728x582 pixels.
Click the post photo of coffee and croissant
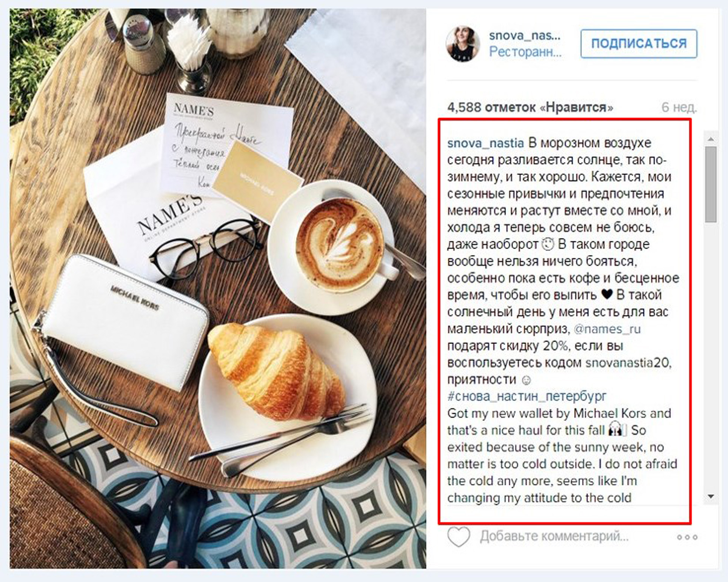coord(218,289)
